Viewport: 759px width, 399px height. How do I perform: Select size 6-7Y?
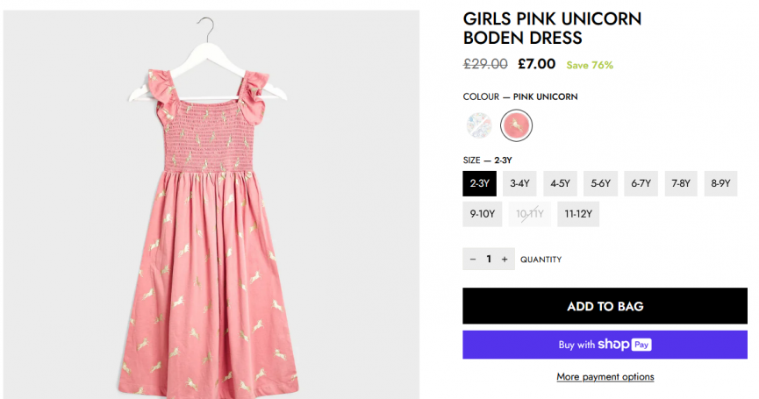pyautogui.click(x=641, y=183)
